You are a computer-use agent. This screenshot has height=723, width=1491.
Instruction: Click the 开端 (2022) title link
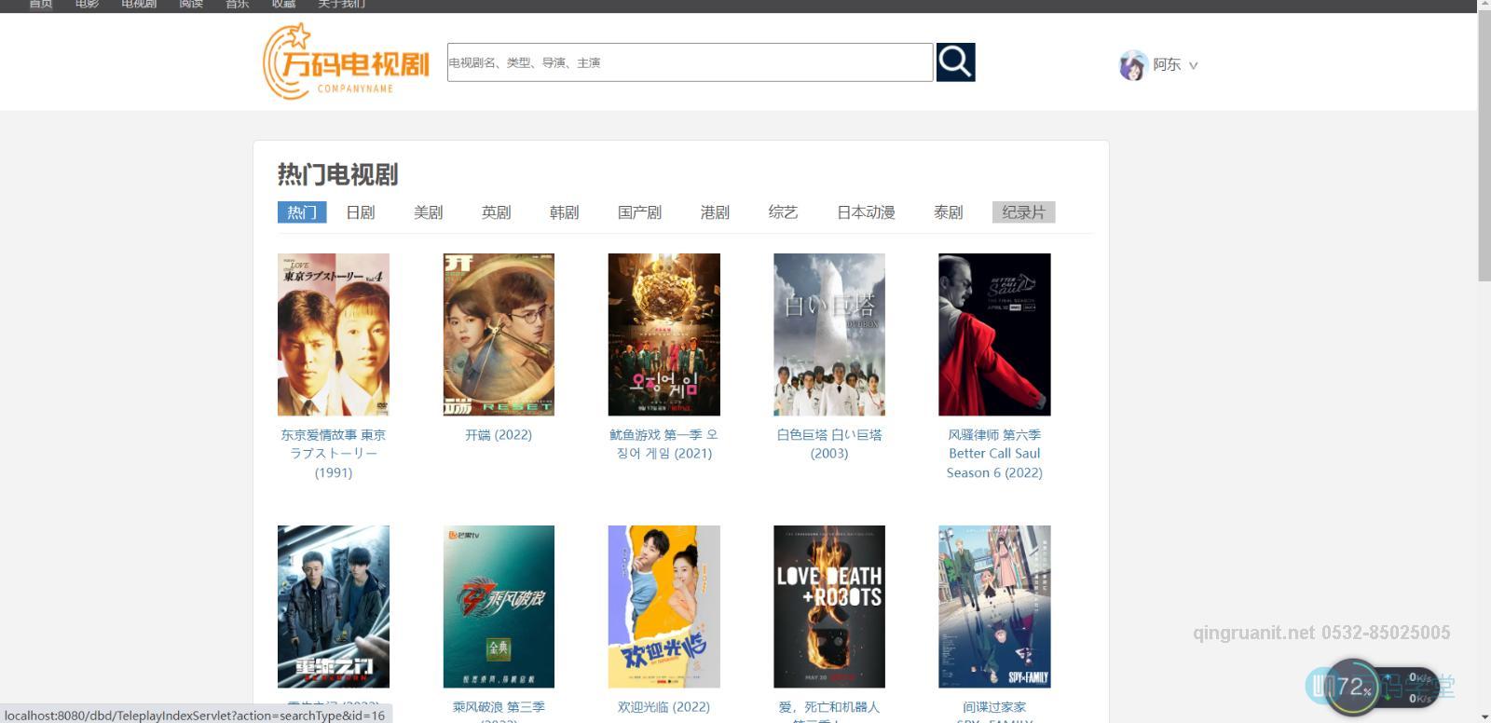click(x=499, y=435)
